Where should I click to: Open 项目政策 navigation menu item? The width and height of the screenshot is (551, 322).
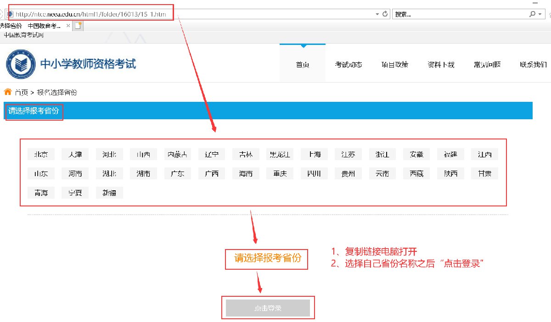click(x=395, y=65)
